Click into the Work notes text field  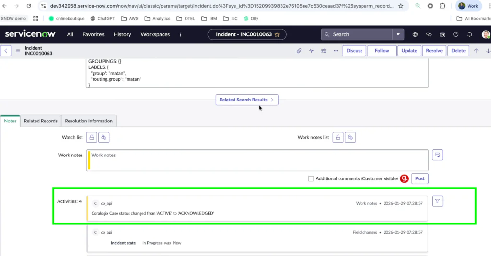coord(258,160)
